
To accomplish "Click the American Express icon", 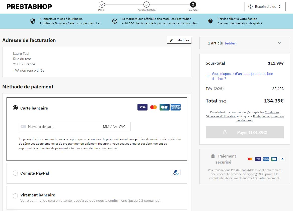I will [175, 107].
